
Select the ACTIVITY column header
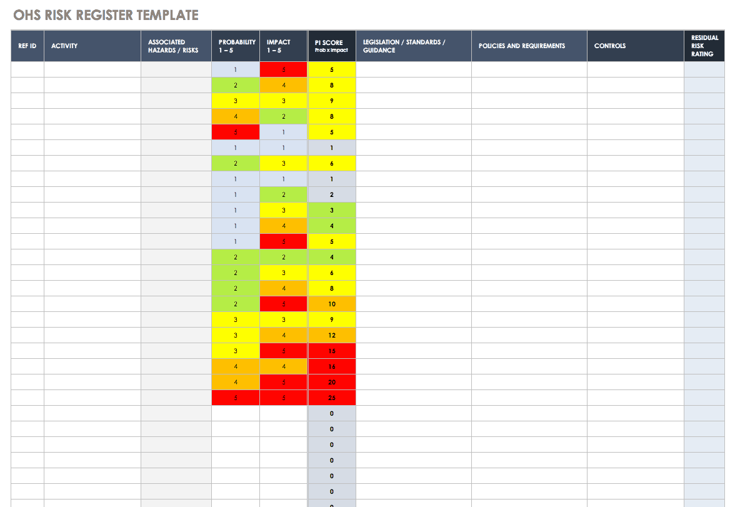tap(66, 45)
